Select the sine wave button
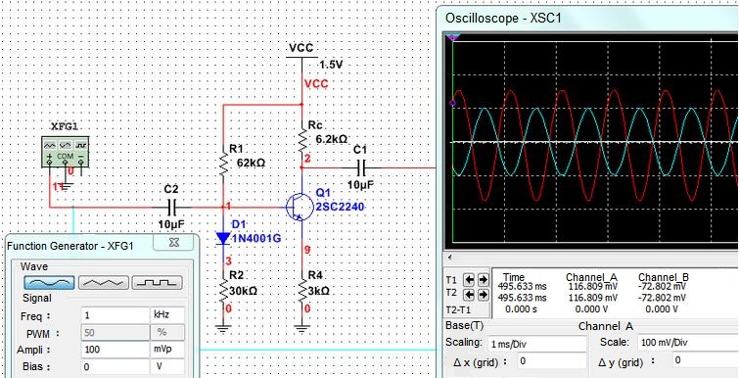 (x=49, y=282)
